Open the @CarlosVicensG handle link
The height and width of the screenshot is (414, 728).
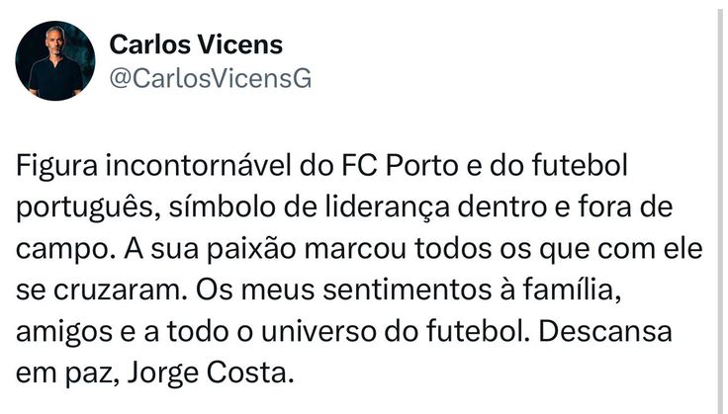click(x=209, y=79)
